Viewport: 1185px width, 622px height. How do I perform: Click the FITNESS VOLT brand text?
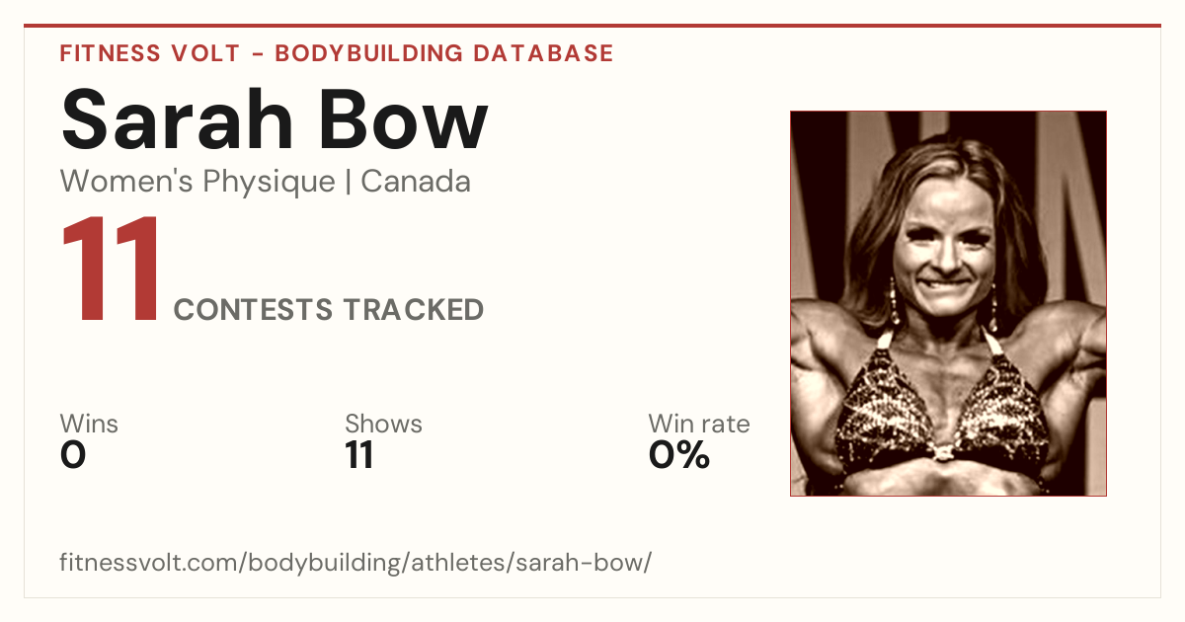click(149, 53)
